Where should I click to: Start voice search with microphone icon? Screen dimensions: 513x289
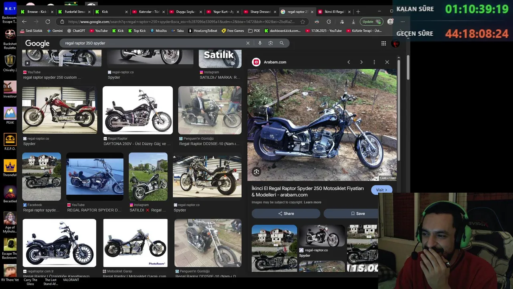260,43
